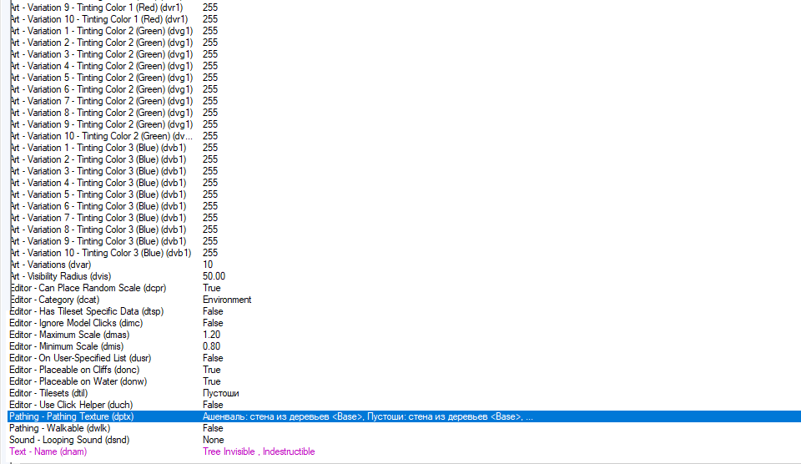Select the Editor - Maximum Scale (dmas) row
The height and width of the screenshot is (464, 801).
click(x=404, y=335)
